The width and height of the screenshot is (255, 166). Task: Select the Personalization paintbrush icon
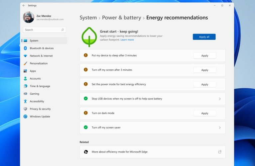25,63
